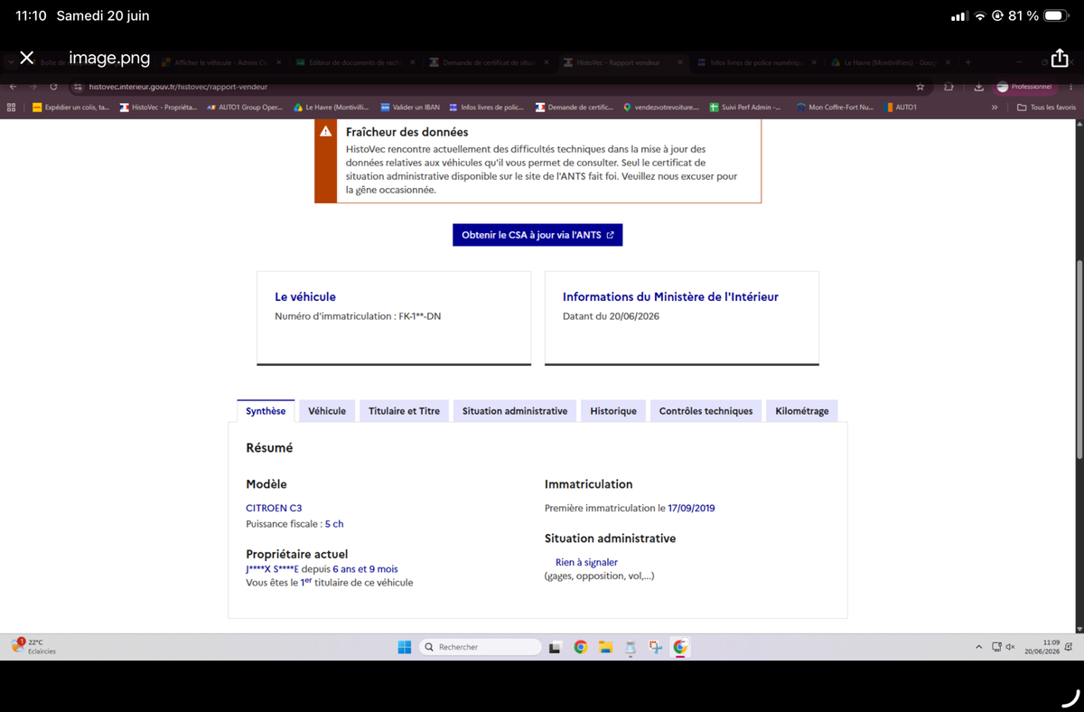Click the volume icon in system tray
This screenshot has width=1084, height=712.
pyautogui.click(x=1010, y=647)
